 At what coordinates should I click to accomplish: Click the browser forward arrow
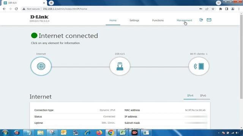point(10,9)
